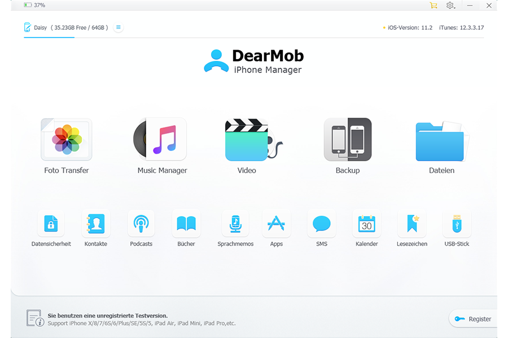Open the device list menu beside Daisy
This screenshot has width=508, height=338.
118,26
